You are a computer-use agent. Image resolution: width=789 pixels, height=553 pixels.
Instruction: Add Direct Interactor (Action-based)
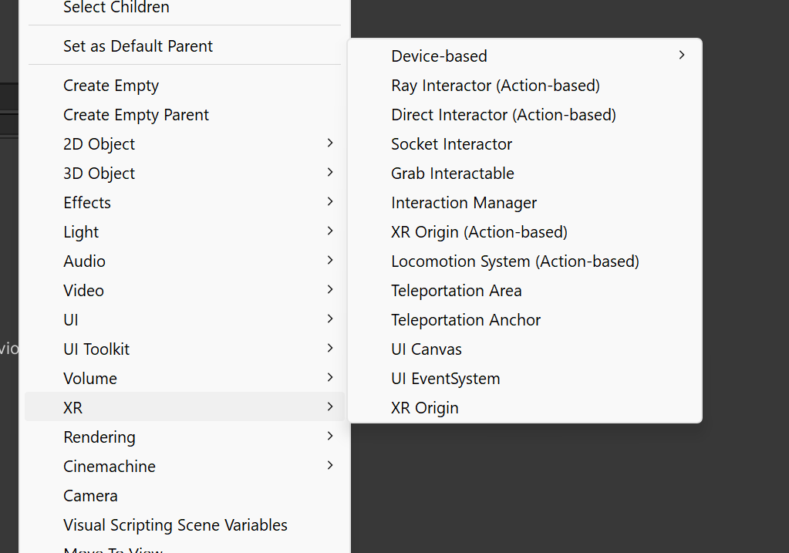coord(503,115)
